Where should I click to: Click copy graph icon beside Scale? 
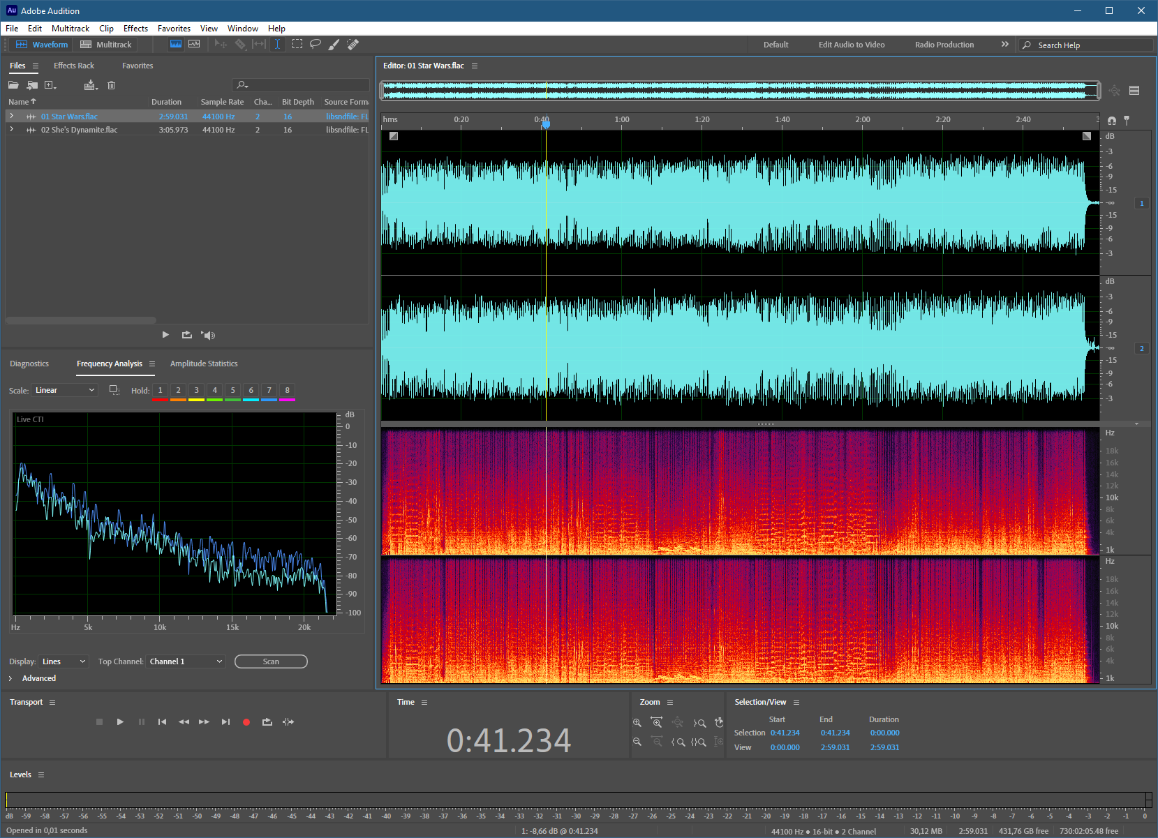[x=114, y=390]
